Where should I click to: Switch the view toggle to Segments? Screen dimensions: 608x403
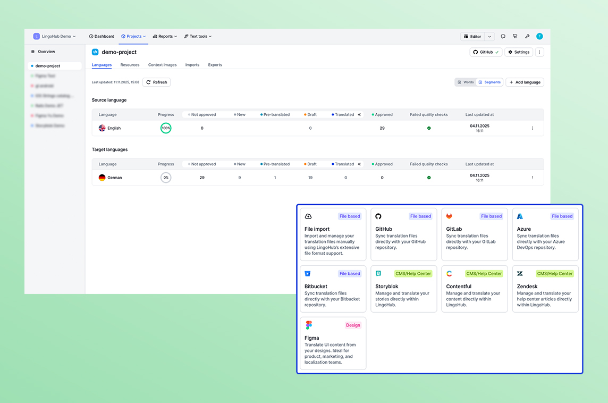click(x=489, y=82)
